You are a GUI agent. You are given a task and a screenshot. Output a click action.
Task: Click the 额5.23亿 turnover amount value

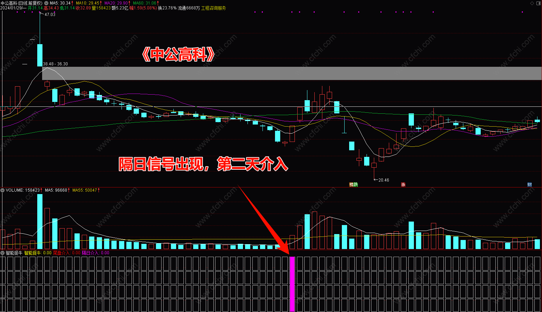click(120, 8)
